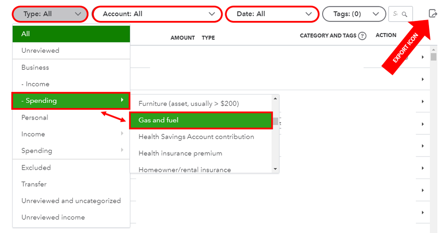Open the Type filter dropdown
Viewport: 446px width, 233px height.
(50, 14)
